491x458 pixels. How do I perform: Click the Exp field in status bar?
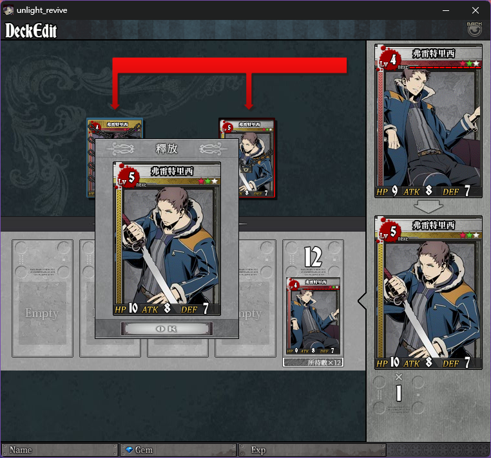coord(313,450)
